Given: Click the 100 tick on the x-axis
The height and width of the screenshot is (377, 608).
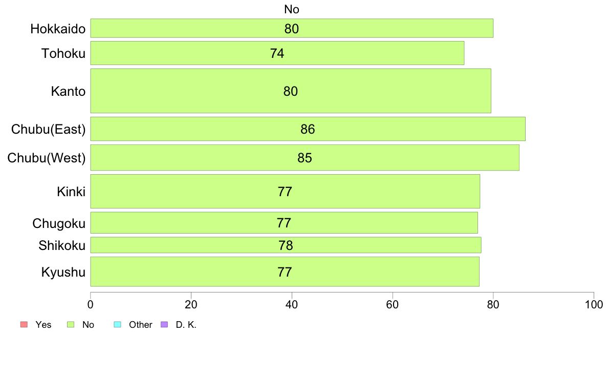Looking at the screenshot, I should (594, 305).
